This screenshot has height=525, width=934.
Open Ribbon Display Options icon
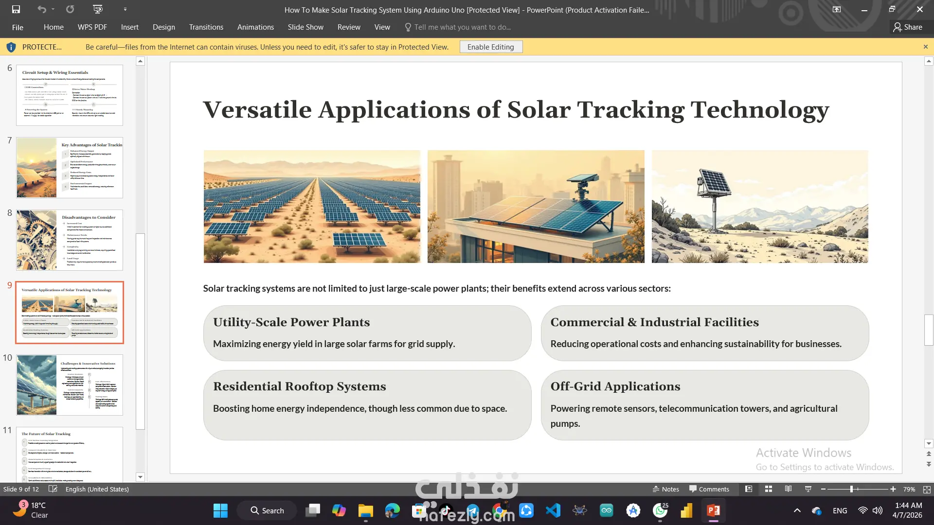coord(837,9)
